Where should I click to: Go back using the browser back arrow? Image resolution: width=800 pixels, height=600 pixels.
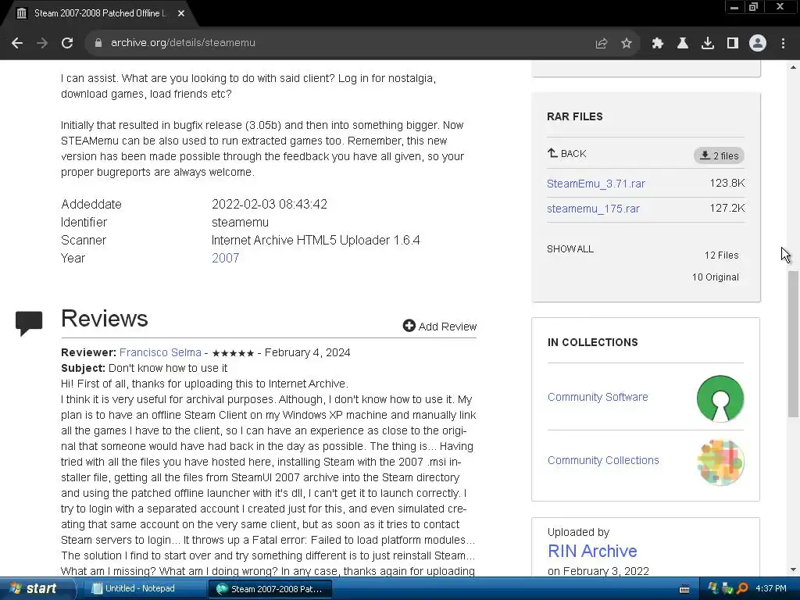click(17, 43)
